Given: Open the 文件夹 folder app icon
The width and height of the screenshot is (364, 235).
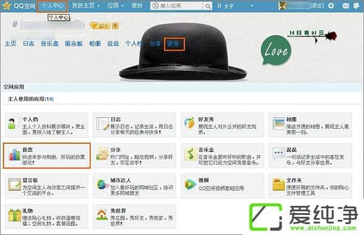Looking at the screenshot, I should click(278, 185).
